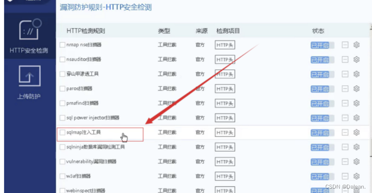Open settings gear for nmap nse扫描器

tap(357, 45)
